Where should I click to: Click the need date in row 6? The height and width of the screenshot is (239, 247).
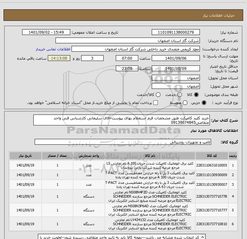pyautogui.click(x=25, y=224)
